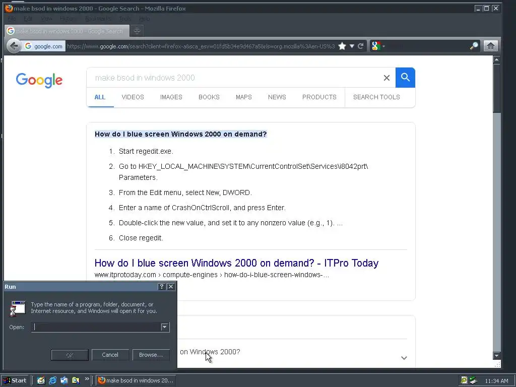The height and width of the screenshot is (387, 516).
Task: Click the Run dialog help question mark button
Action: click(161, 287)
